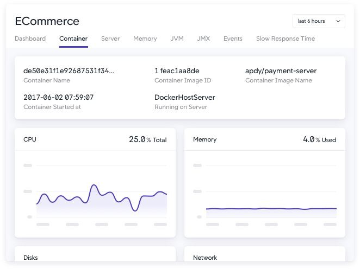Click the Disks panel header
360x269 pixels.
(x=30, y=258)
